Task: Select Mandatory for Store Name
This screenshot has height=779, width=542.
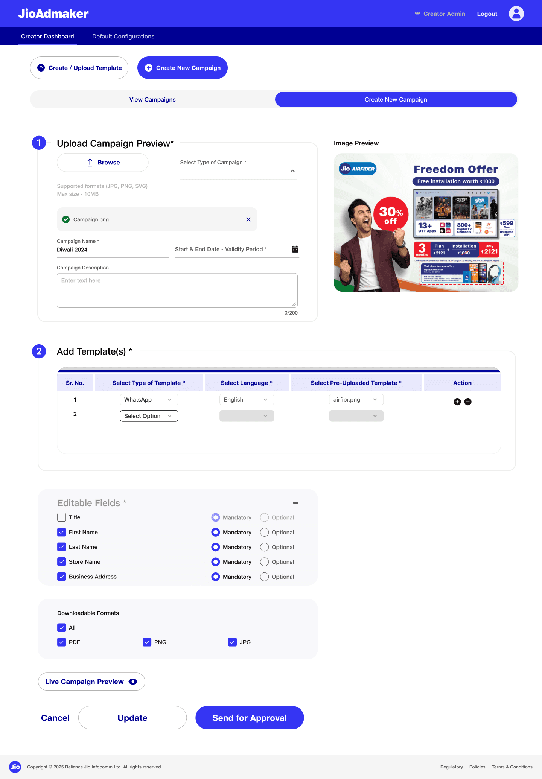Action: point(216,562)
